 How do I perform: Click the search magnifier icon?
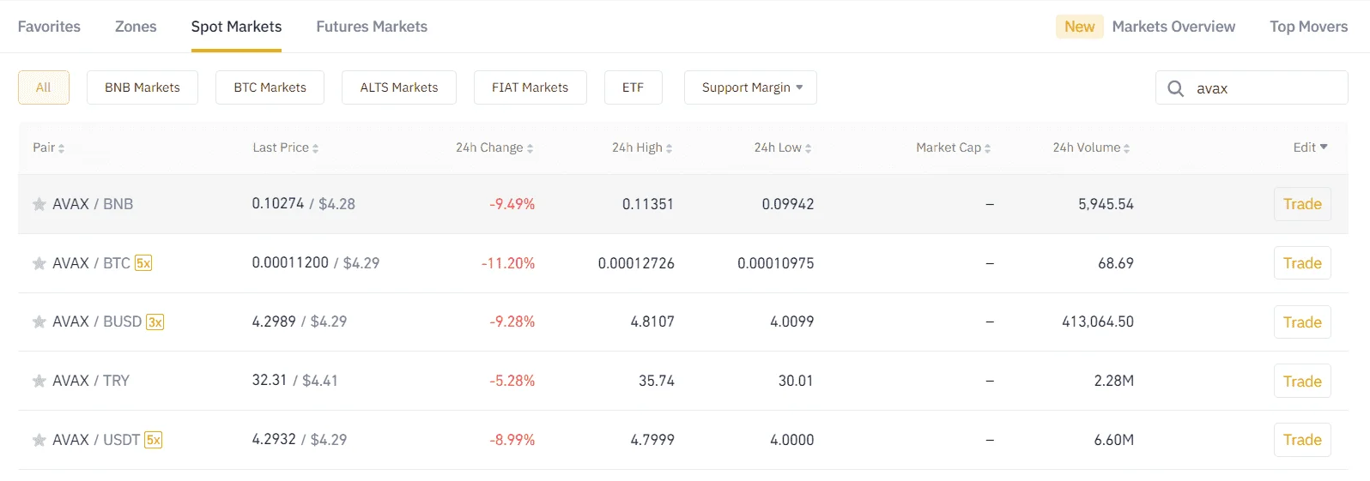pyautogui.click(x=1176, y=88)
